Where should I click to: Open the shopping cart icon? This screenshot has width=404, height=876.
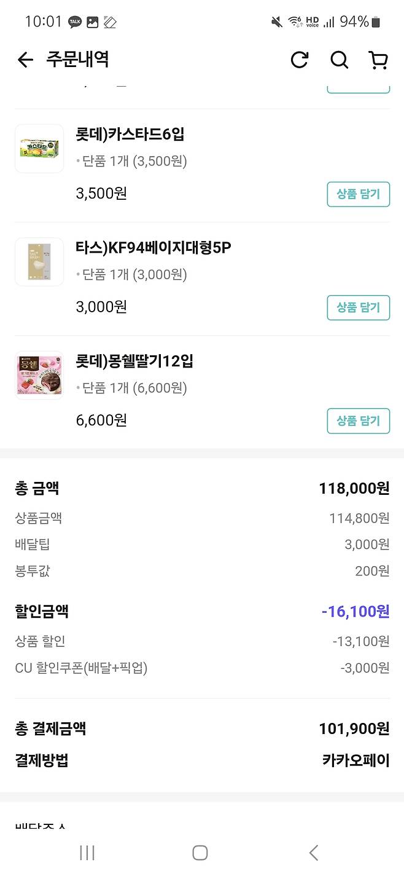(378, 60)
